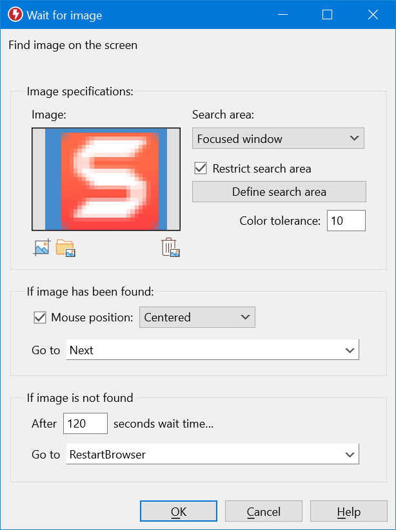This screenshot has height=530, width=396.
Task: Close the Wait for image dialog
Action: 373,15
